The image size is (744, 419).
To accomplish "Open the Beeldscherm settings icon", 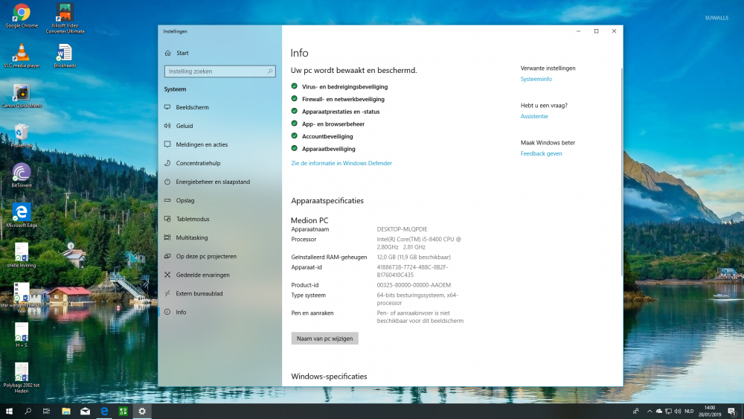I will (x=167, y=107).
